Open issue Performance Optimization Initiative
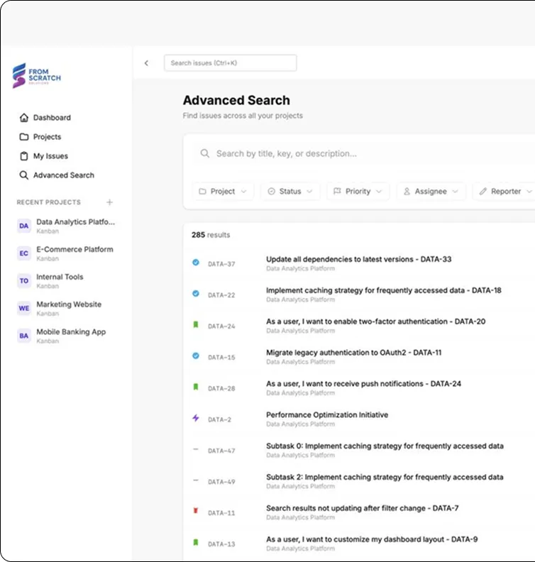The width and height of the screenshot is (535, 562). 327,414
